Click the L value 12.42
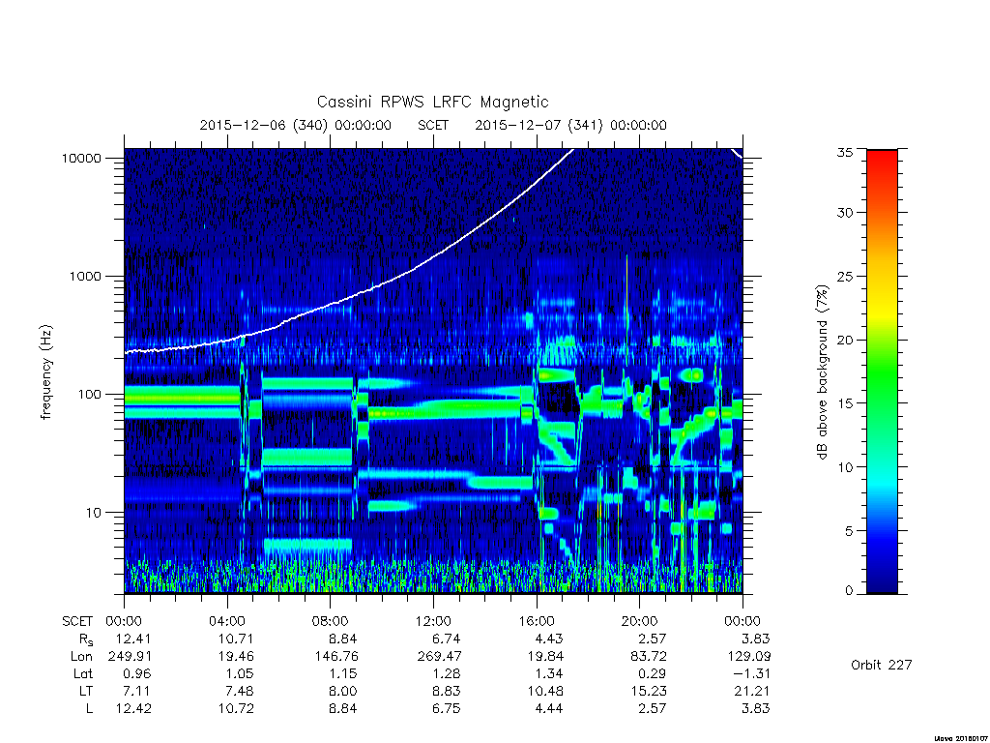The width and height of the screenshot is (990, 743). pos(133,709)
